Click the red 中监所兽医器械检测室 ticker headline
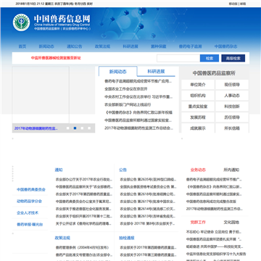The height and width of the screenshot is (261, 261). click(x=56, y=58)
